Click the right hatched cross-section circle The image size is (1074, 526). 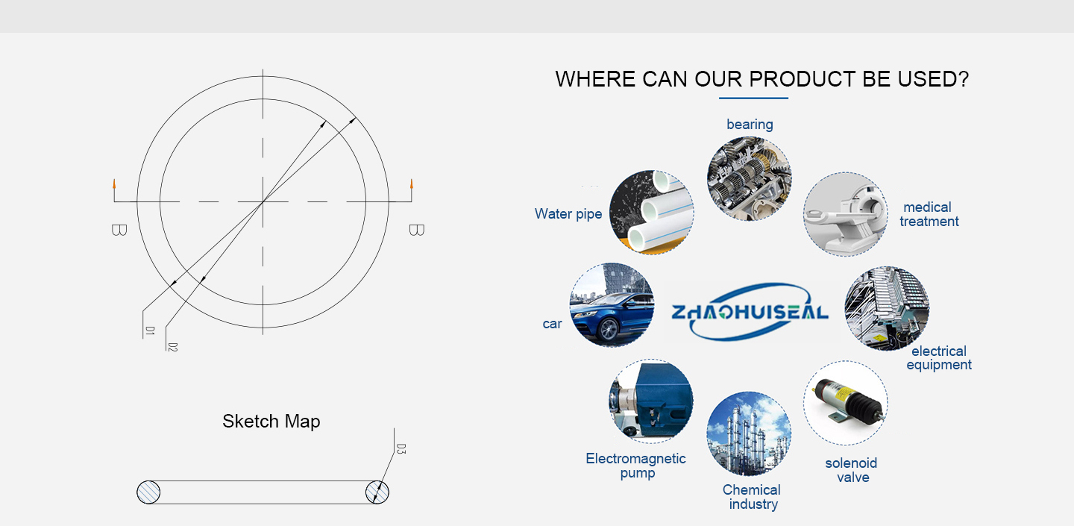tap(377, 492)
